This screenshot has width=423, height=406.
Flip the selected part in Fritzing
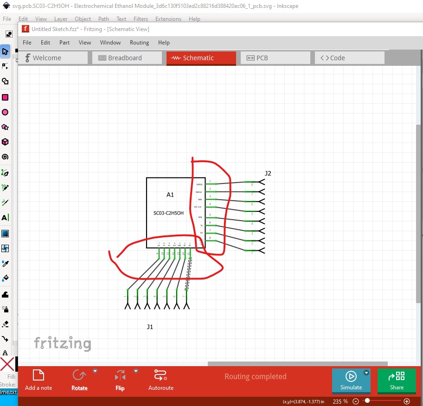pyautogui.click(x=120, y=380)
